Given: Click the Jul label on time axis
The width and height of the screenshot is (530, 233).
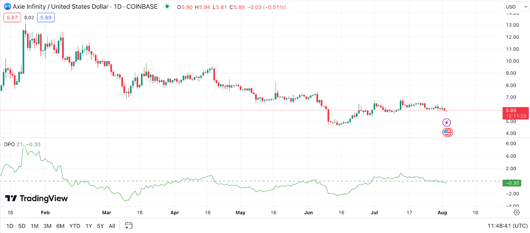Looking at the screenshot, I should [x=374, y=212].
